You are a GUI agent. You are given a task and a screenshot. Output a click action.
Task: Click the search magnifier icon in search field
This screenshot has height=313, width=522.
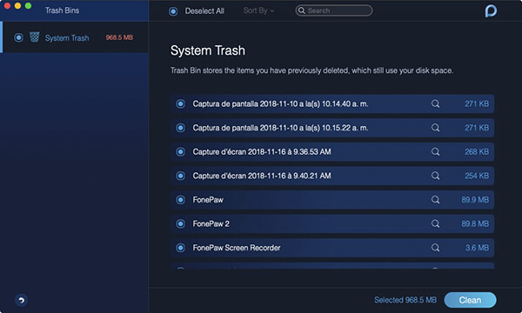click(301, 10)
